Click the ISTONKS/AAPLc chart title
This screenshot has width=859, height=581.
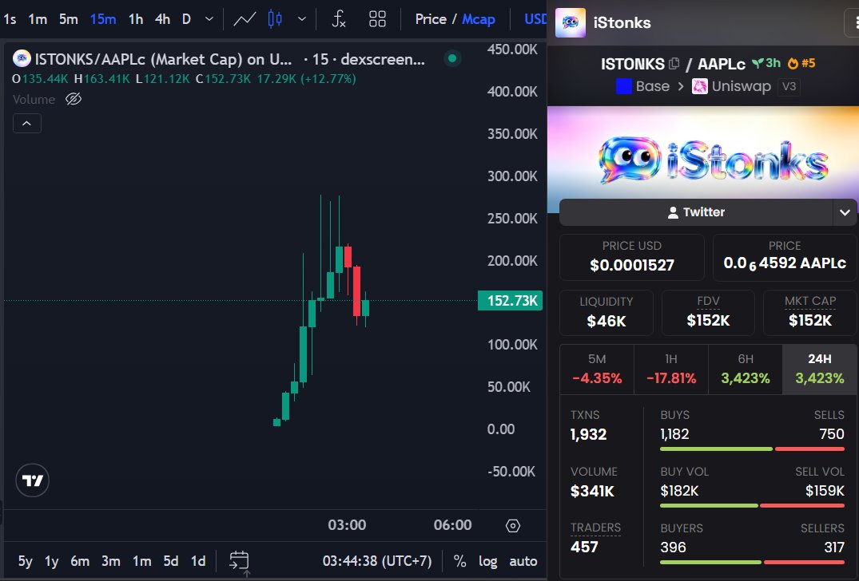coord(163,59)
